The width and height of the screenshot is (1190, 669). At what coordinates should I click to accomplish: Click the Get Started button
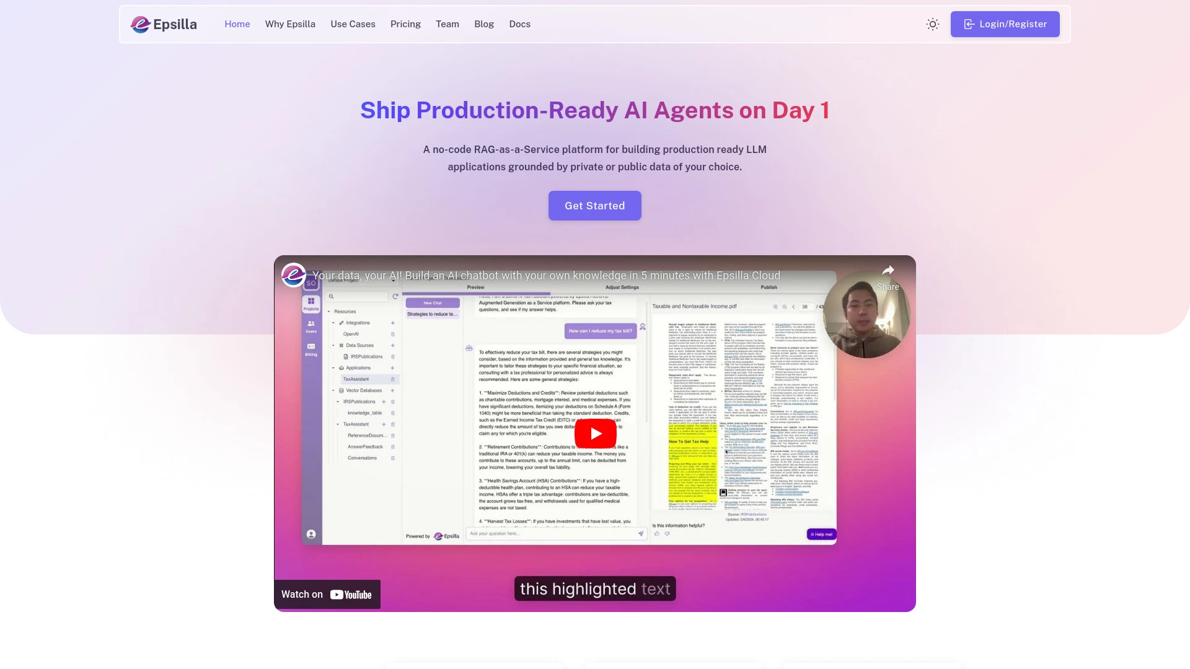click(595, 205)
